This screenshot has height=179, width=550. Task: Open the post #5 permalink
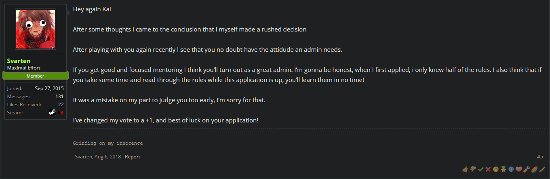pos(540,157)
